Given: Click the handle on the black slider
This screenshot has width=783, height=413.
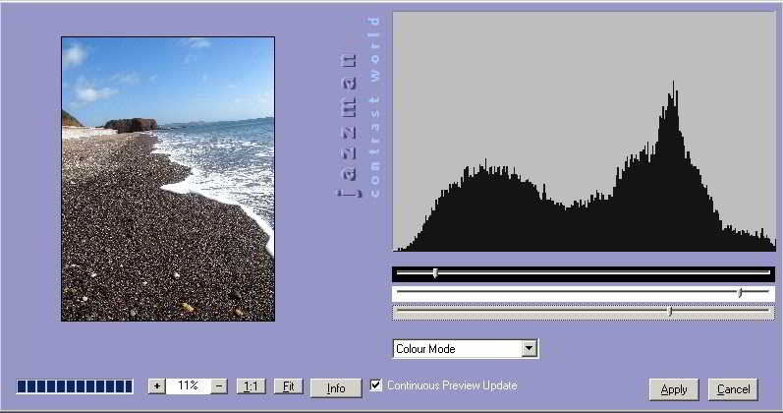Looking at the screenshot, I should 435,273.
